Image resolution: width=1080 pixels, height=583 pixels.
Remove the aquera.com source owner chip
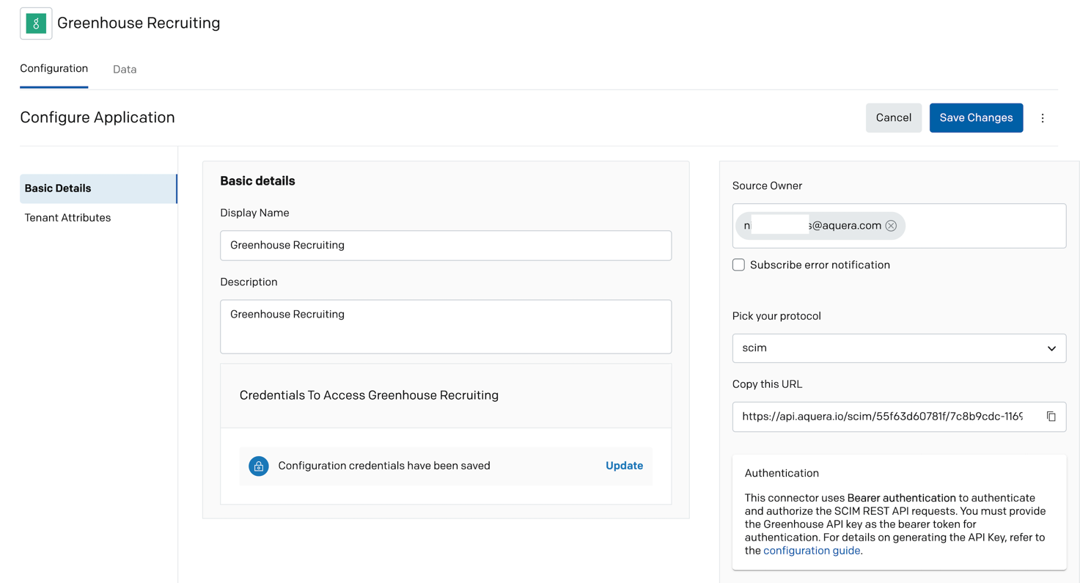[x=891, y=226]
